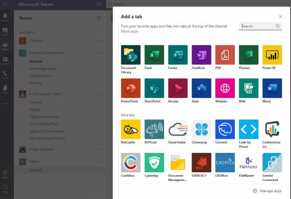Open more options for X1050 Launch Team
Viewport: 291px width, 199px height.
click(99, 94)
